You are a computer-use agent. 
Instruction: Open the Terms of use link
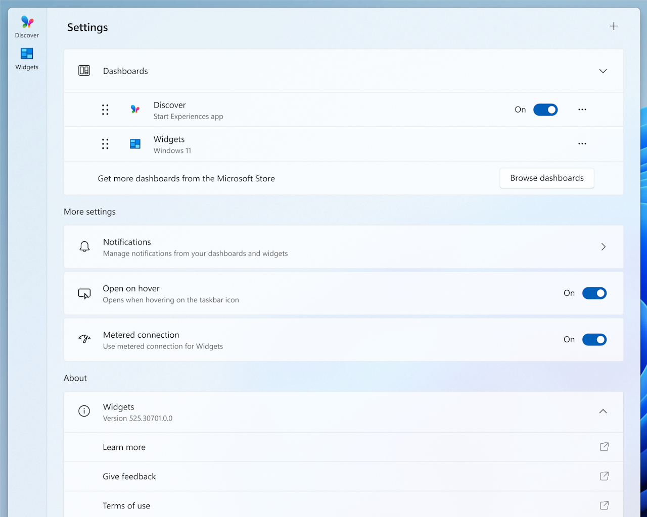click(x=126, y=506)
